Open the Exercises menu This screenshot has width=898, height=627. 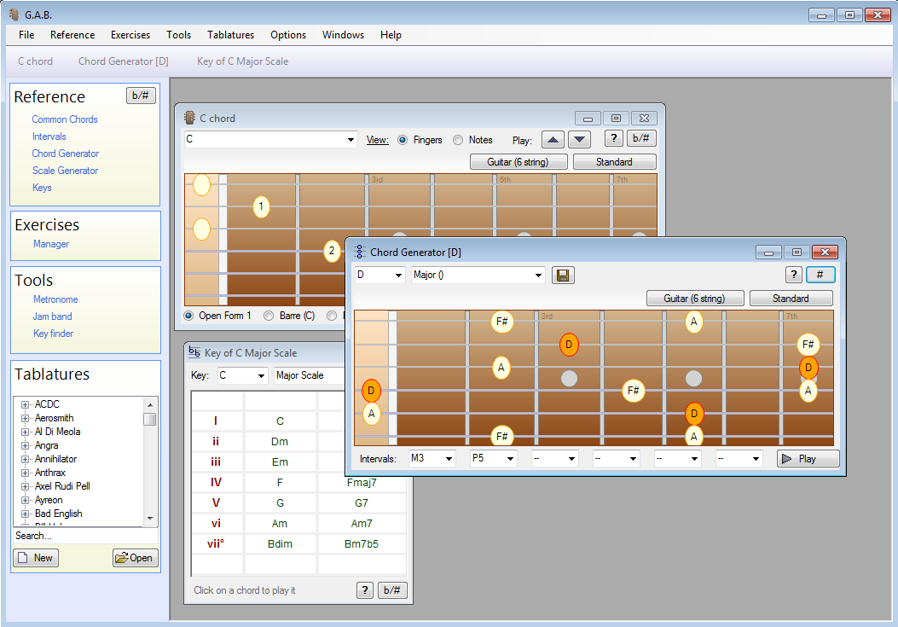coord(130,35)
